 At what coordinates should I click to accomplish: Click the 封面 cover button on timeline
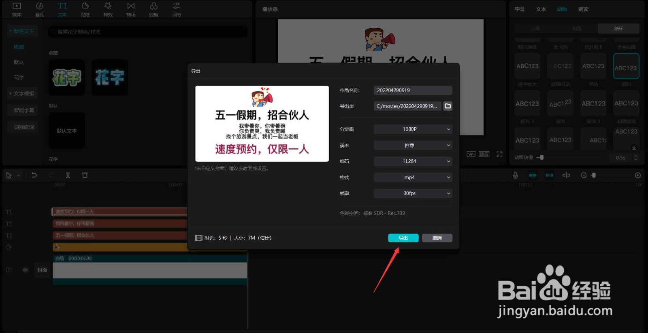(x=42, y=270)
